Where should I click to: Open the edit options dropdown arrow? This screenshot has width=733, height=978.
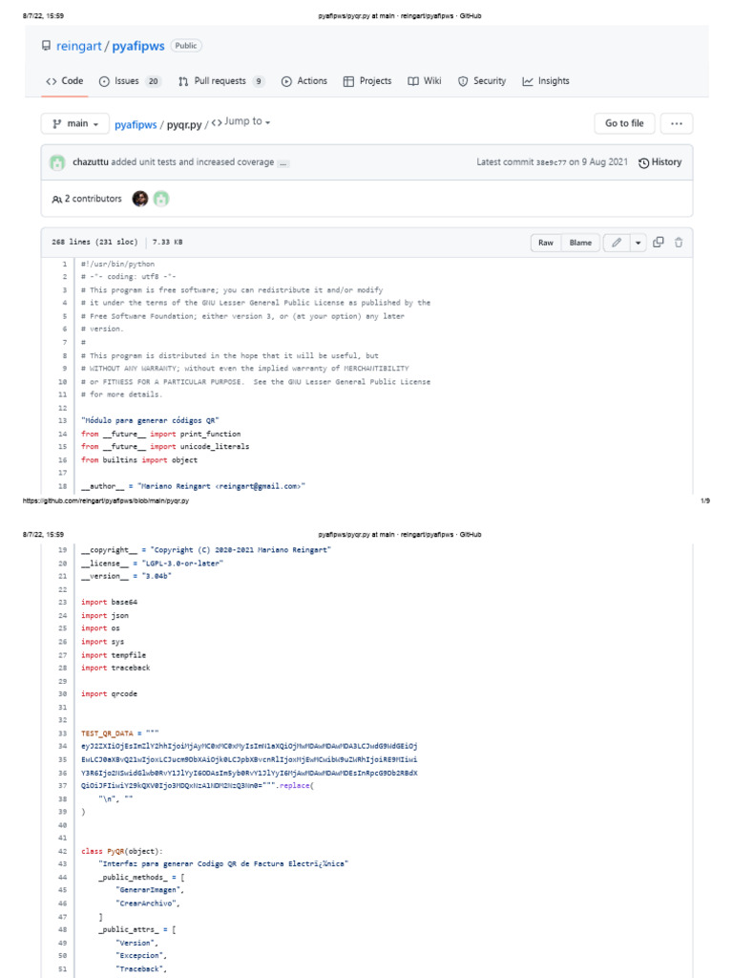click(x=639, y=243)
